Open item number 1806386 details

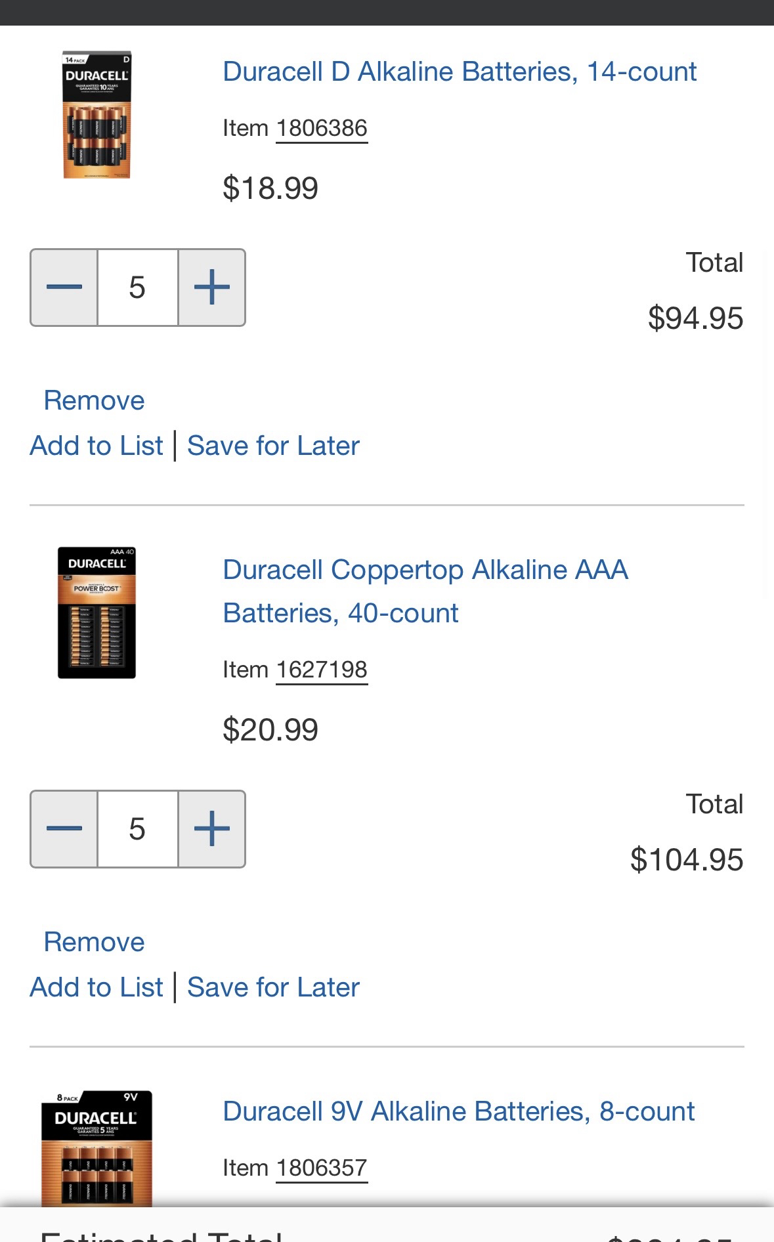pyautogui.click(x=321, y=128)
